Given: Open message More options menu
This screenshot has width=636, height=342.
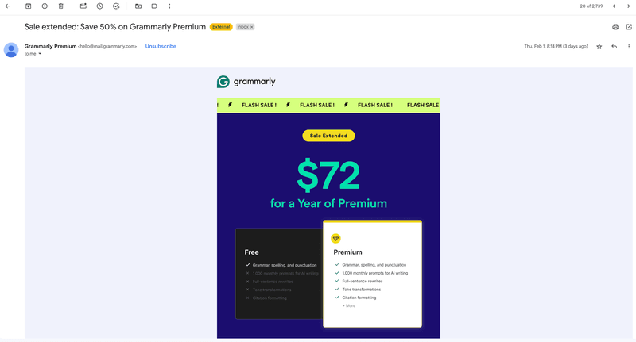Looking at the screenshot, I should click(x=628, y=47).
